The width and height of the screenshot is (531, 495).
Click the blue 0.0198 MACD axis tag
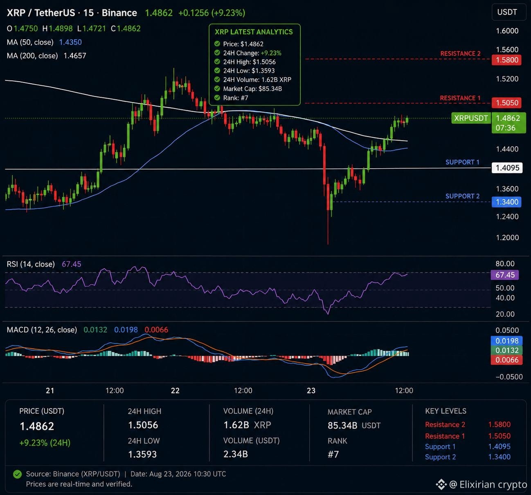coord(507,341)
